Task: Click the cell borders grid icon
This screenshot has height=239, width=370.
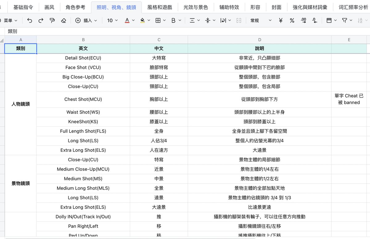Action: pos(158,21)
